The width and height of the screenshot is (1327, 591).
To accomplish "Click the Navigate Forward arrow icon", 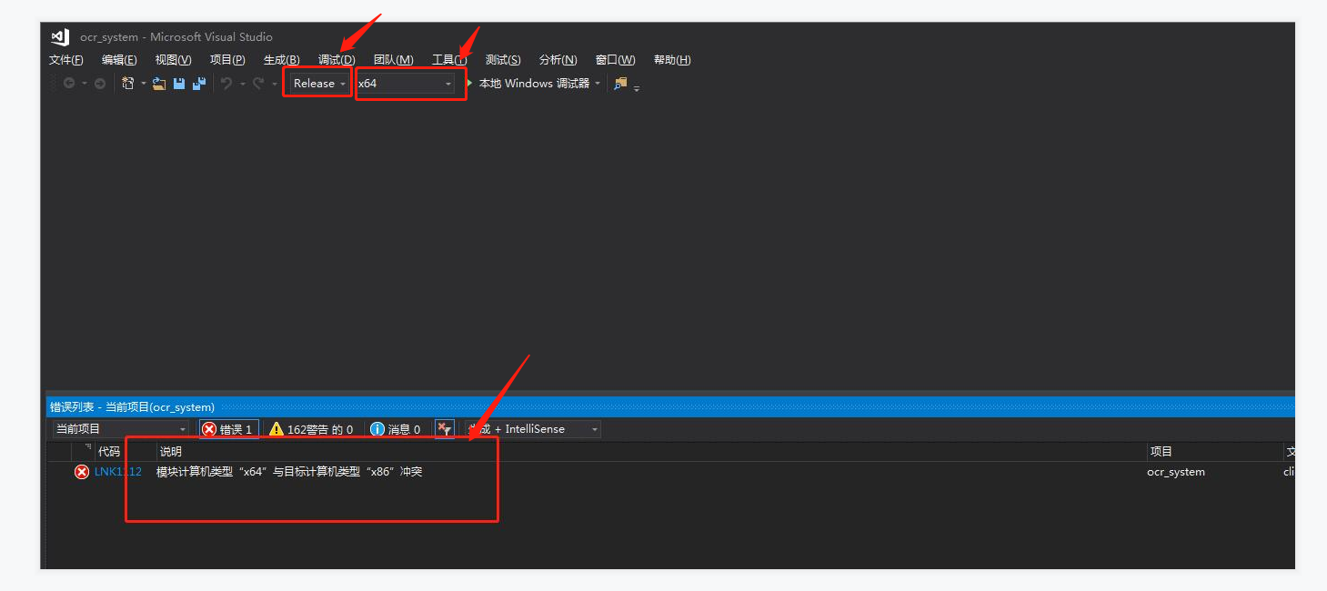I will (100, 83).
